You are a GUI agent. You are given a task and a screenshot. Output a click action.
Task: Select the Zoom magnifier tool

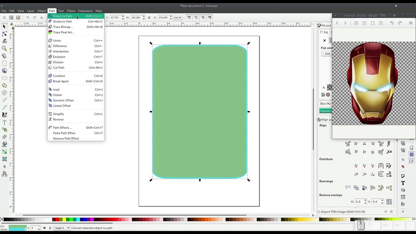click(5, 48)
